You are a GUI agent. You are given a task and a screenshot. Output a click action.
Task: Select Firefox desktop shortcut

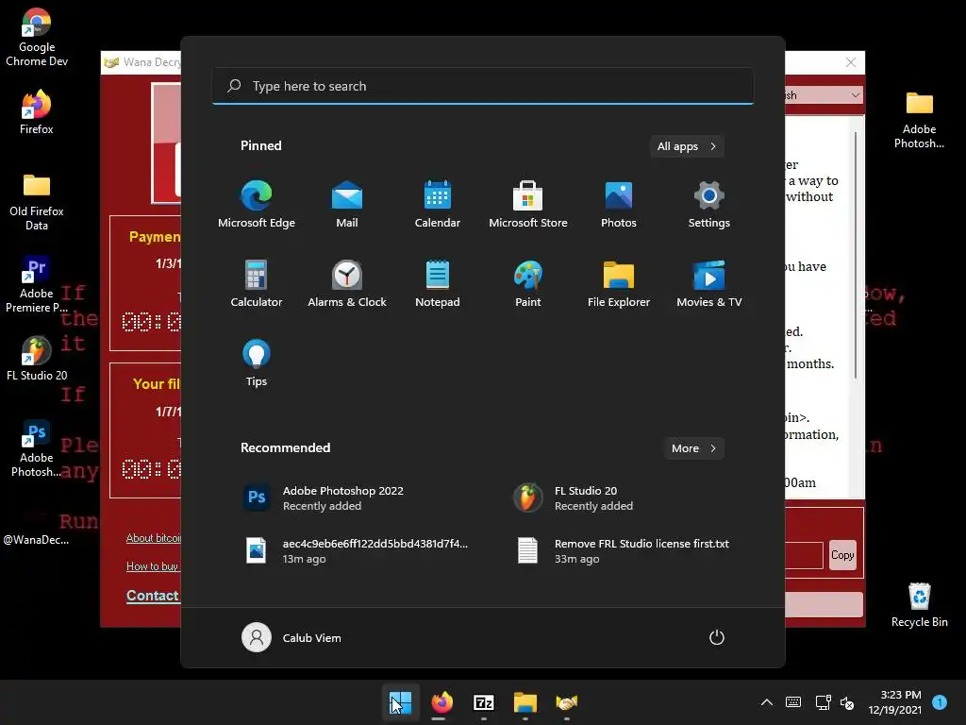point(37,112)
